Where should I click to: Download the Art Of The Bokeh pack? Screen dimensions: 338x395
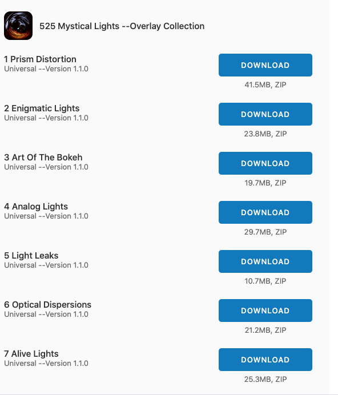(265, 163)
